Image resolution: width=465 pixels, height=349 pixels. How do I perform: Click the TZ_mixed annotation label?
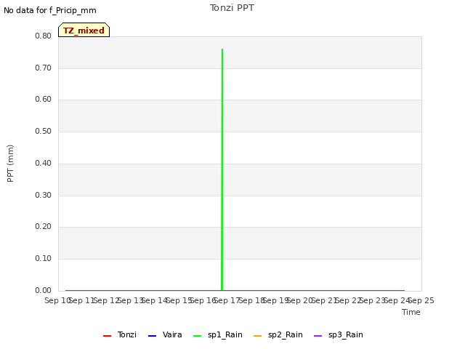point(84,30)
